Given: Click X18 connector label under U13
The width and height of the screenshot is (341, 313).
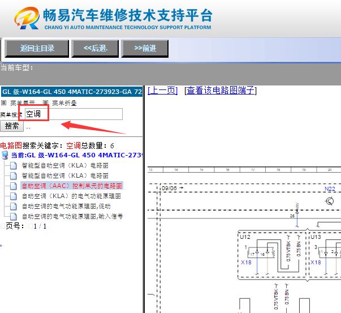Looking at the screenshot, I should [x=316, y=263].
